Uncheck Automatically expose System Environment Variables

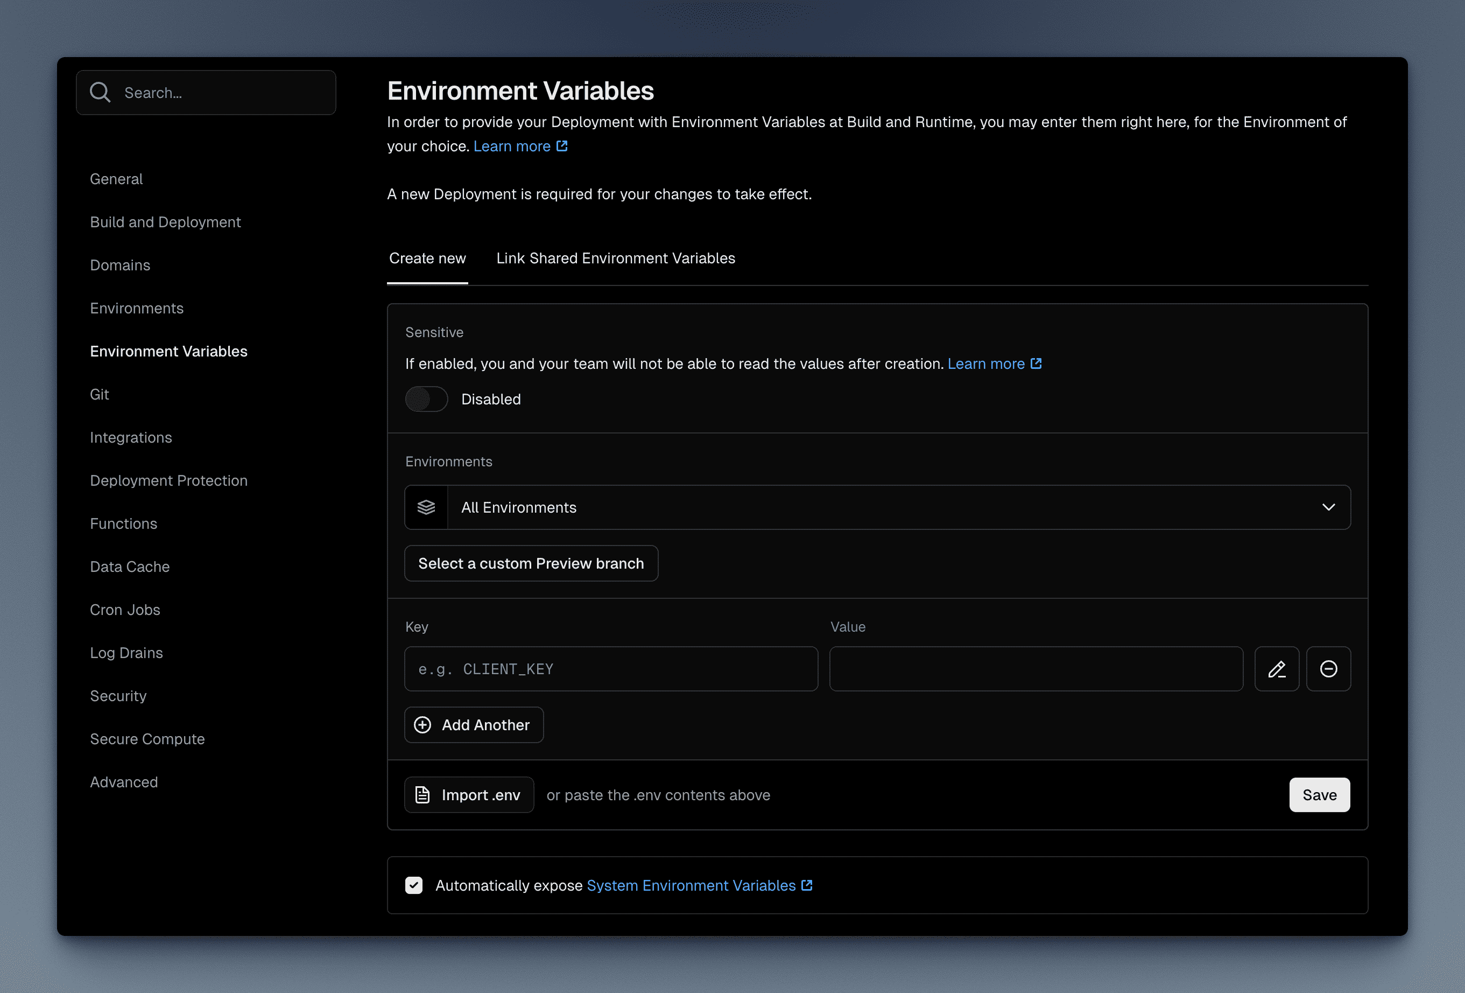click(x=413, y=885)
